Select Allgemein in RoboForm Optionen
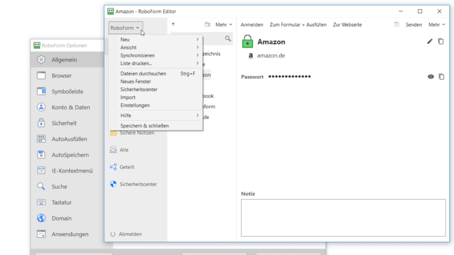Screen dimensions: 454x255 pyautogui.click(x=67, y=59)
